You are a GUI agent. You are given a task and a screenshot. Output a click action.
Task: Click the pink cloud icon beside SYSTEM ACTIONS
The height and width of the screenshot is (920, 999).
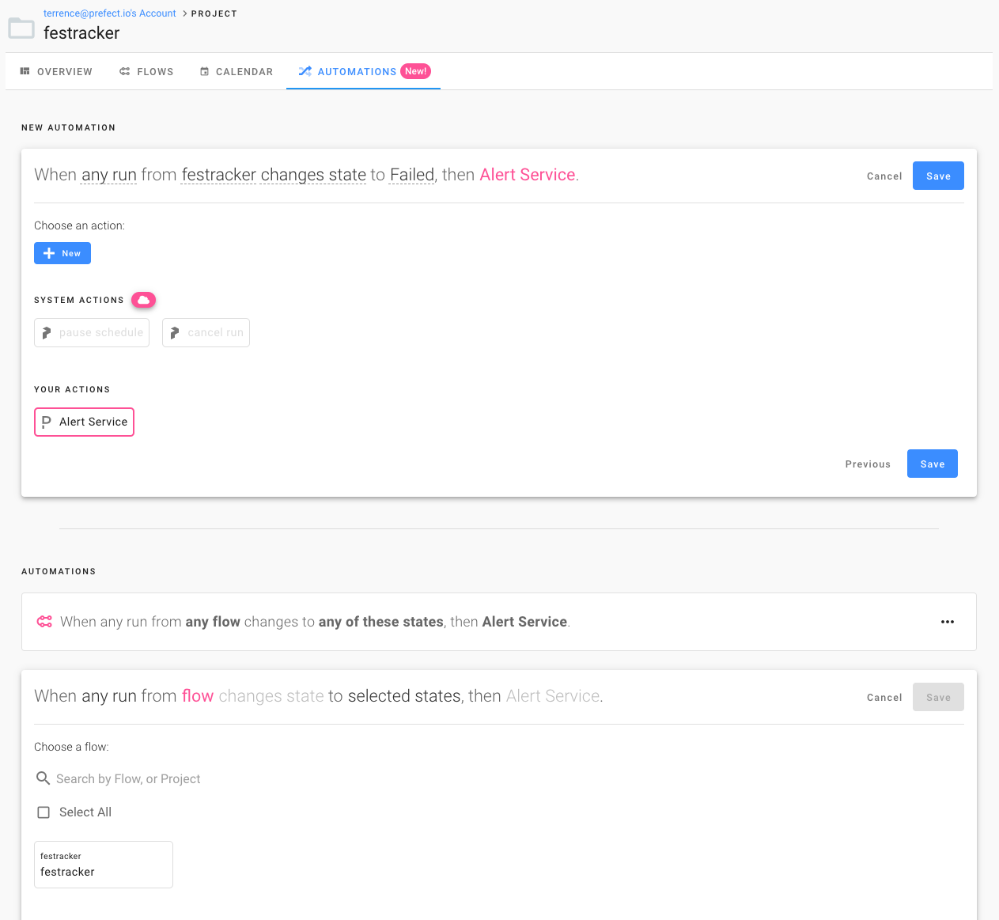tap(143, 300)
